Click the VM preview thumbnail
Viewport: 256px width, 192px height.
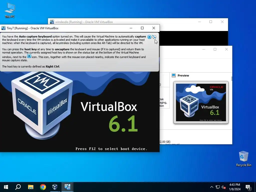coord(201,102)
